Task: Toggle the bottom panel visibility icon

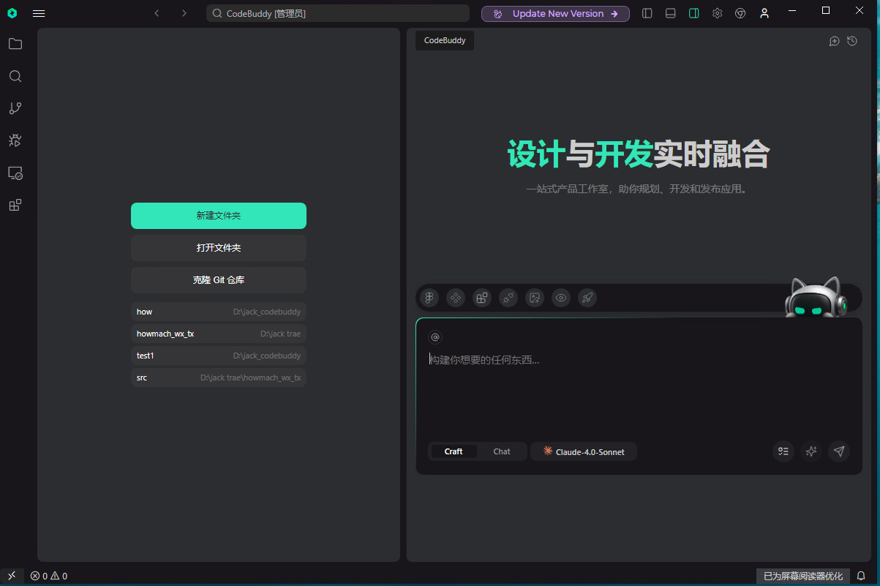Action: pyautogui.click(x=670, y=13)
